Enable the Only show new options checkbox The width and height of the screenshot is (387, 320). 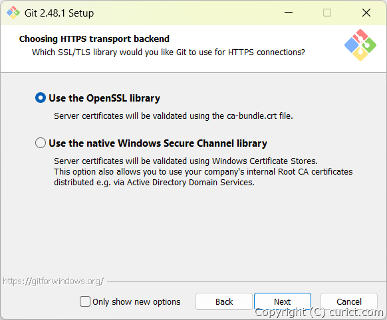[x=85, y=301]
